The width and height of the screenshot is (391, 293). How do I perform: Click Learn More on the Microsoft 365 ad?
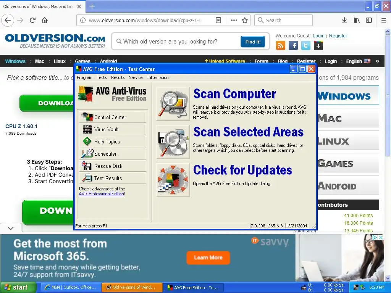click(x=208, y=258)
